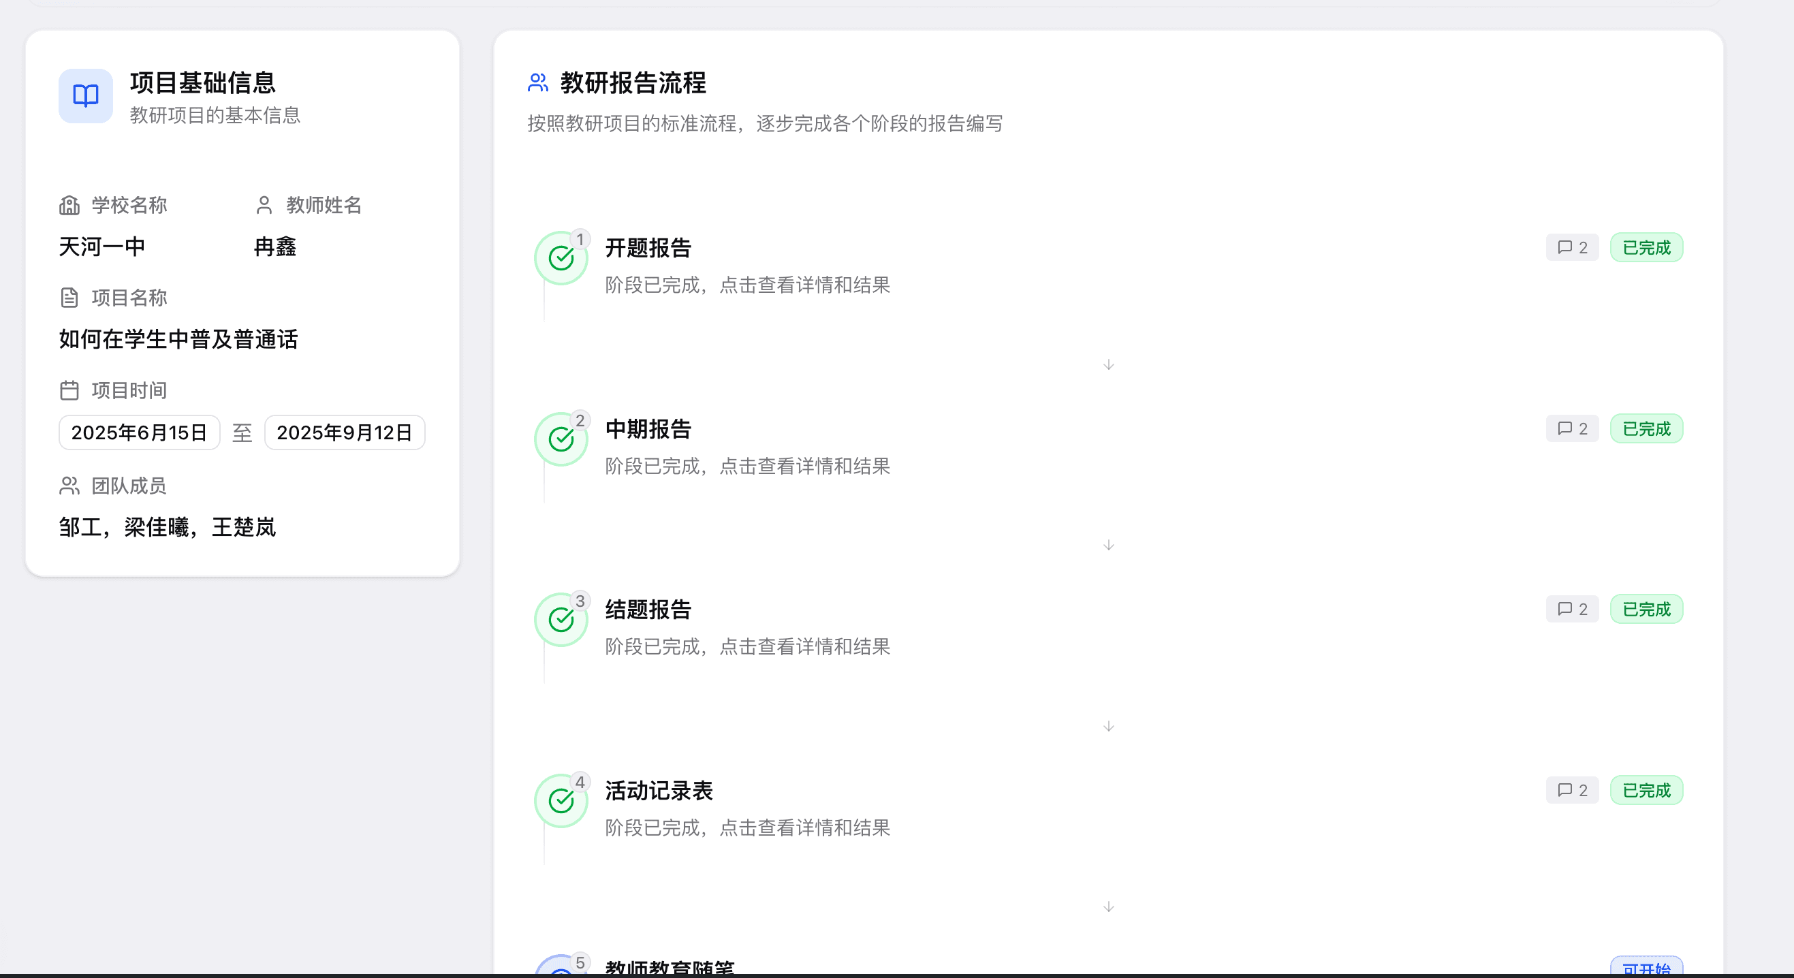1794x978 pixels.
Task: Open comments badge on 中期报告 row
Action: tap(1572, 428)
